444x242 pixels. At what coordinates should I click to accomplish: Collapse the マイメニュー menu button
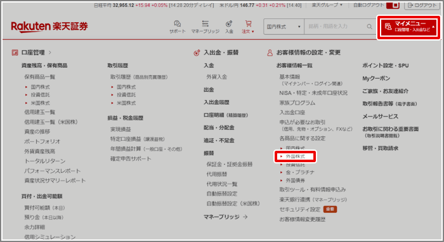click(x=408, y=27)
